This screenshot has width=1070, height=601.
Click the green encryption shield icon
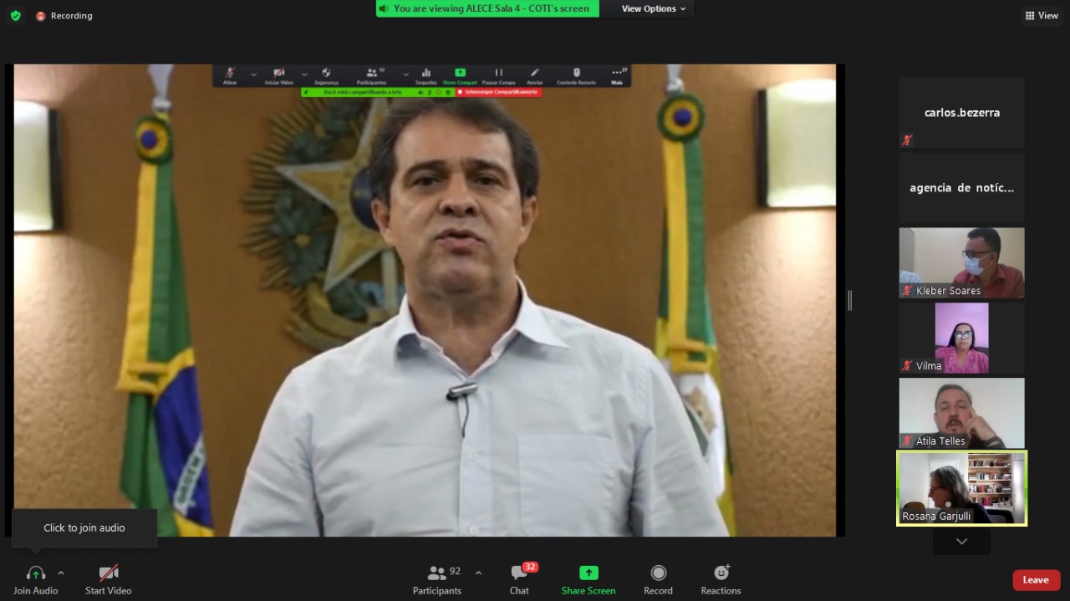(15, 16)
